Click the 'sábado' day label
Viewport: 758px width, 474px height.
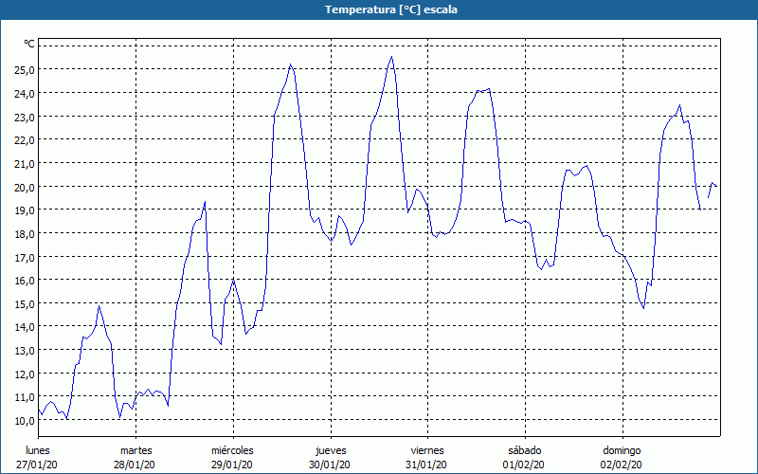click(525, 450)
